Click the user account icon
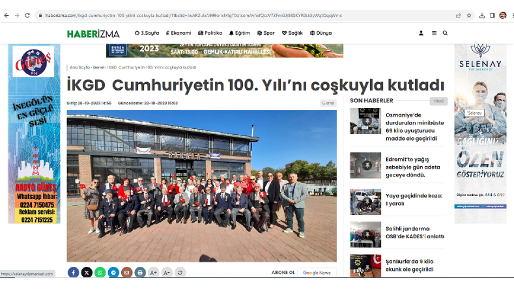 421,33
